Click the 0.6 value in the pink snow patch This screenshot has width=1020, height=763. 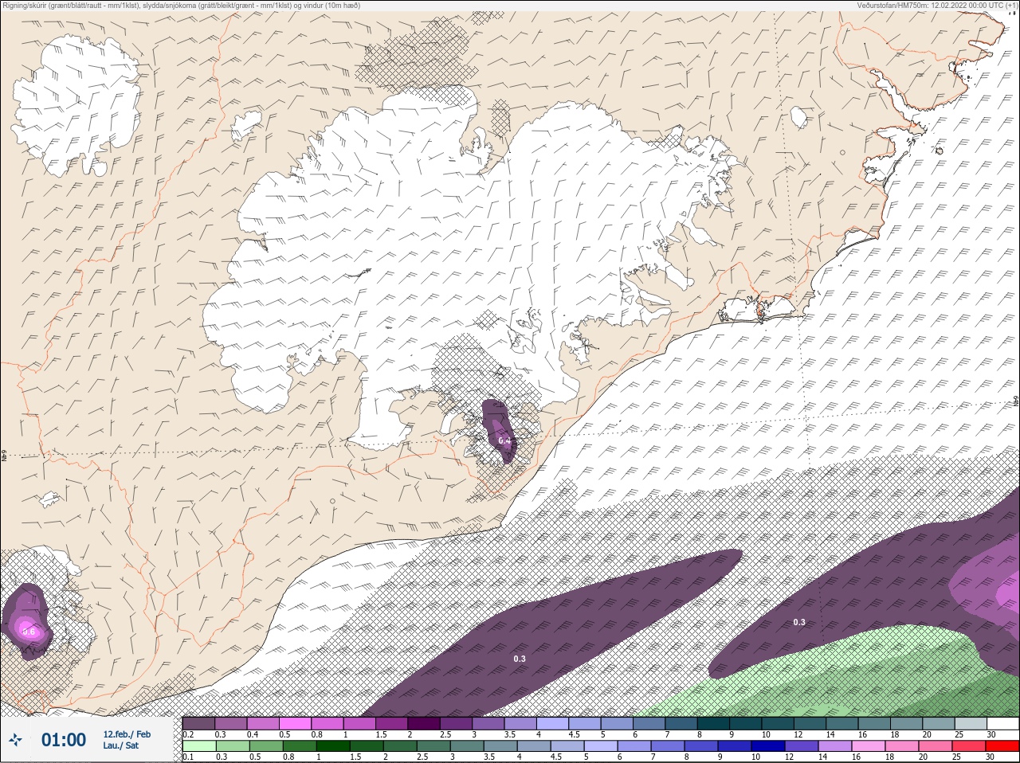tap(29, 632)
